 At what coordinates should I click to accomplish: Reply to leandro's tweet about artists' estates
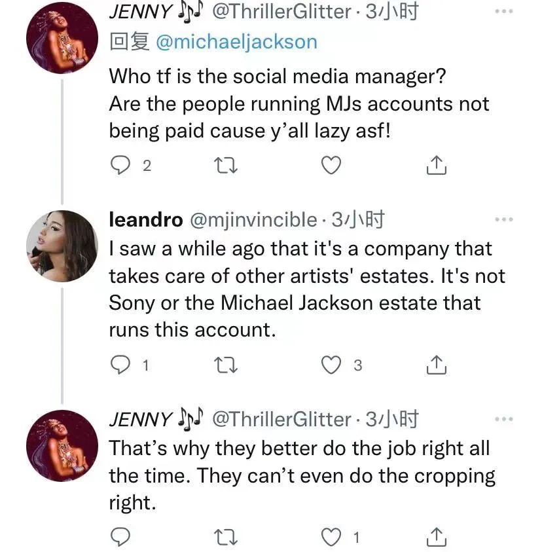(120, 365)
